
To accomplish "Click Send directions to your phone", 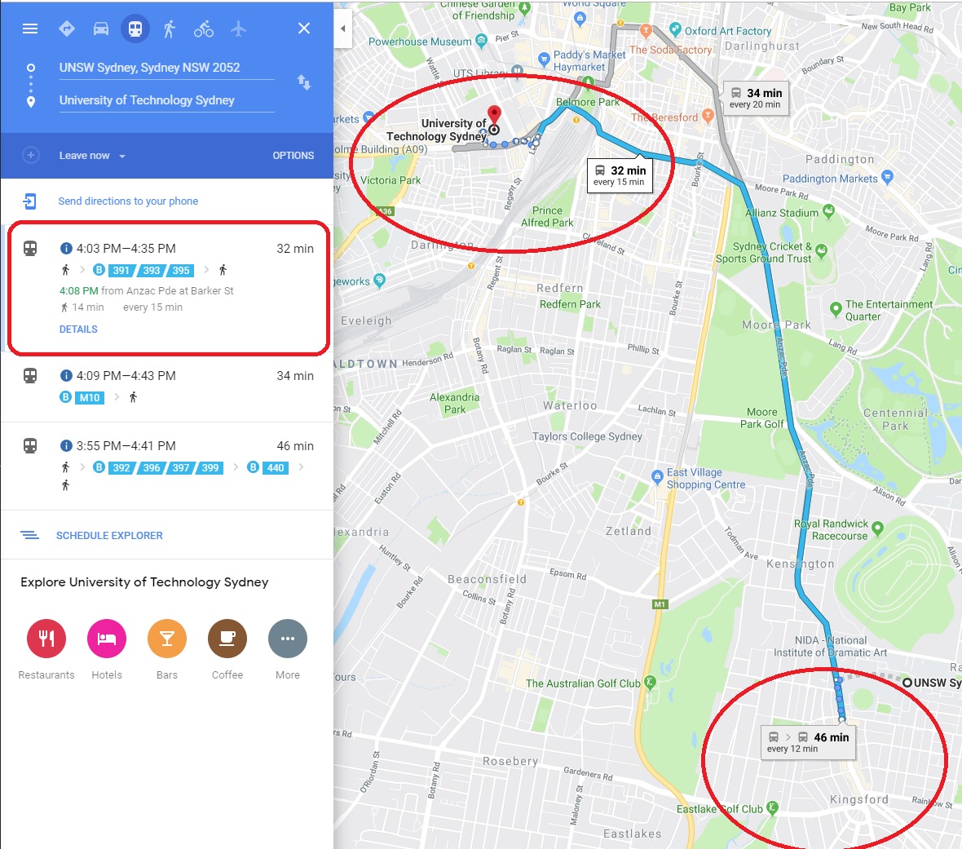I will click(128, 201).
